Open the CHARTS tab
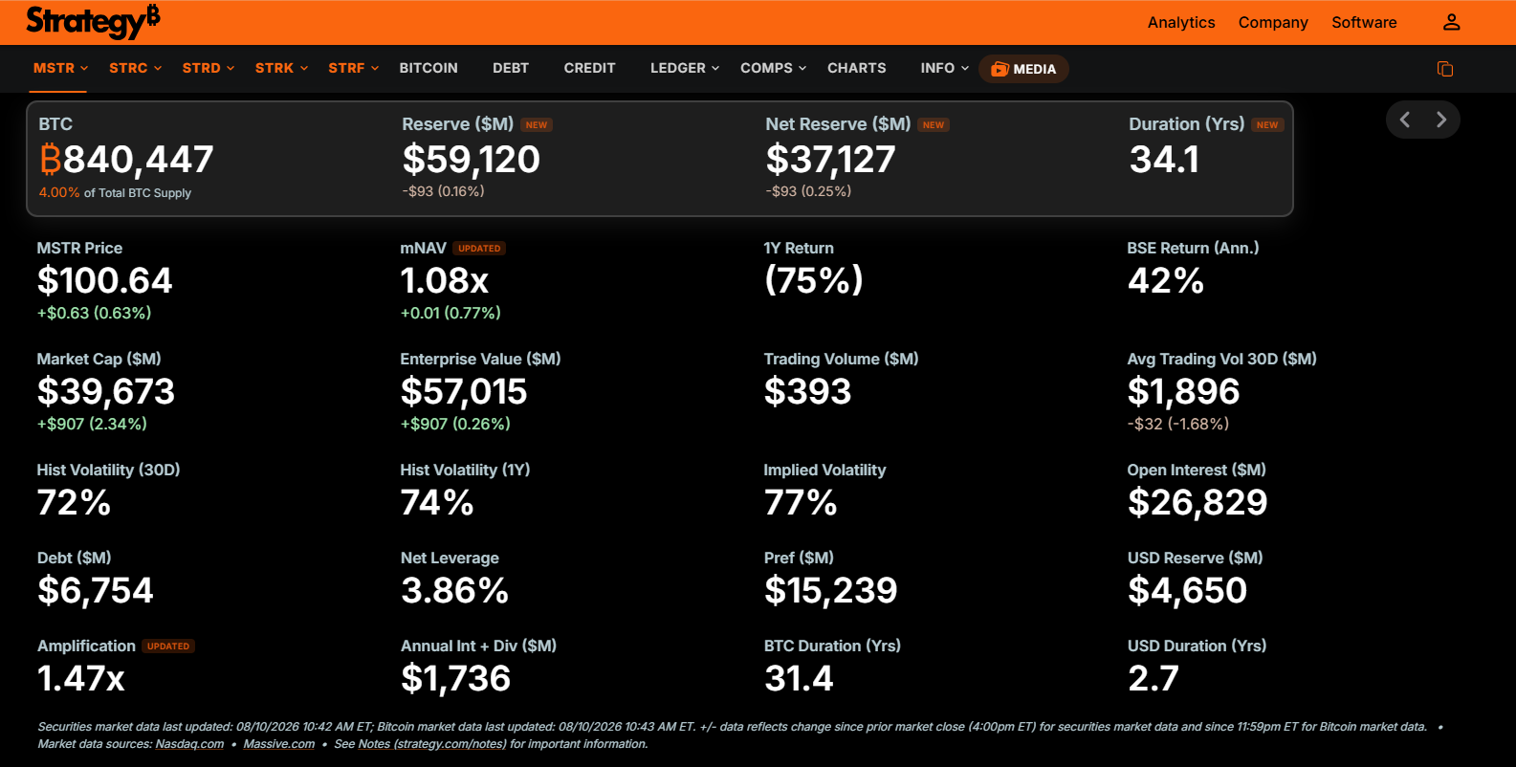The width and height of the screenshot is (1516, 767). coord(856,68)
